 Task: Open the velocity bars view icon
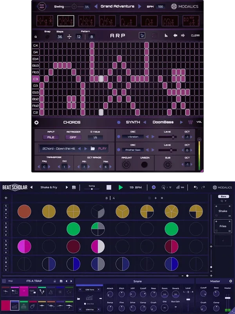tap(166, 35)
